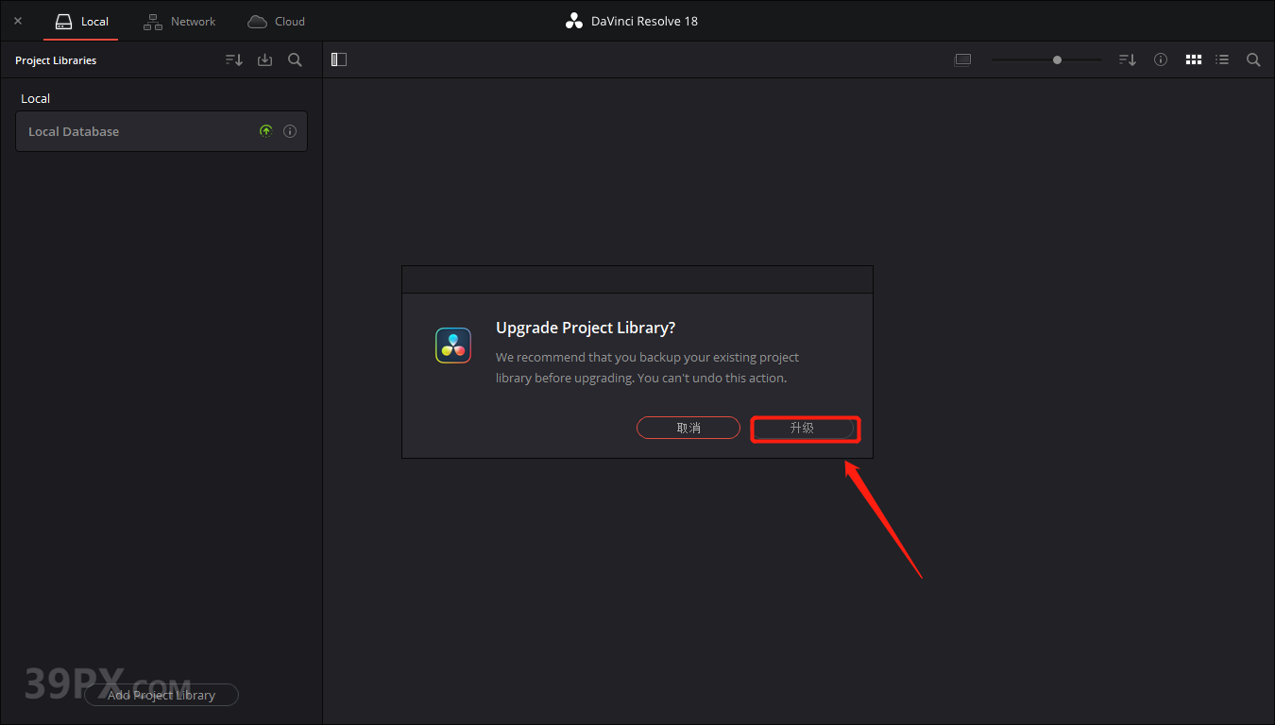The height and width of the screenshot is (725, 1275).
Task: Open the info icon for Local Database
Action: coord(290,131)
